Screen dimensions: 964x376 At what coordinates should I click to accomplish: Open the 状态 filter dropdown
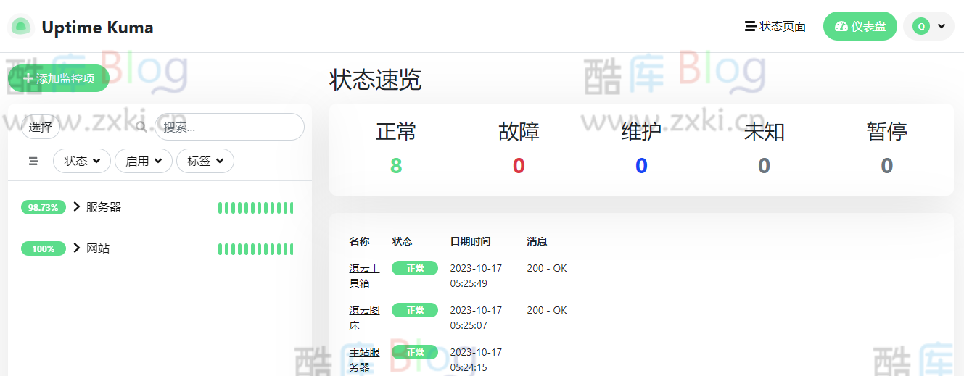[x=82, y=161]
